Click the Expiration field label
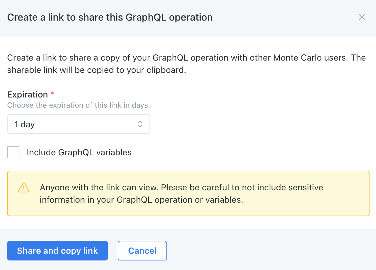Viewport: 376px width, 270px height. pyautogui.click(x=27, y=94)
